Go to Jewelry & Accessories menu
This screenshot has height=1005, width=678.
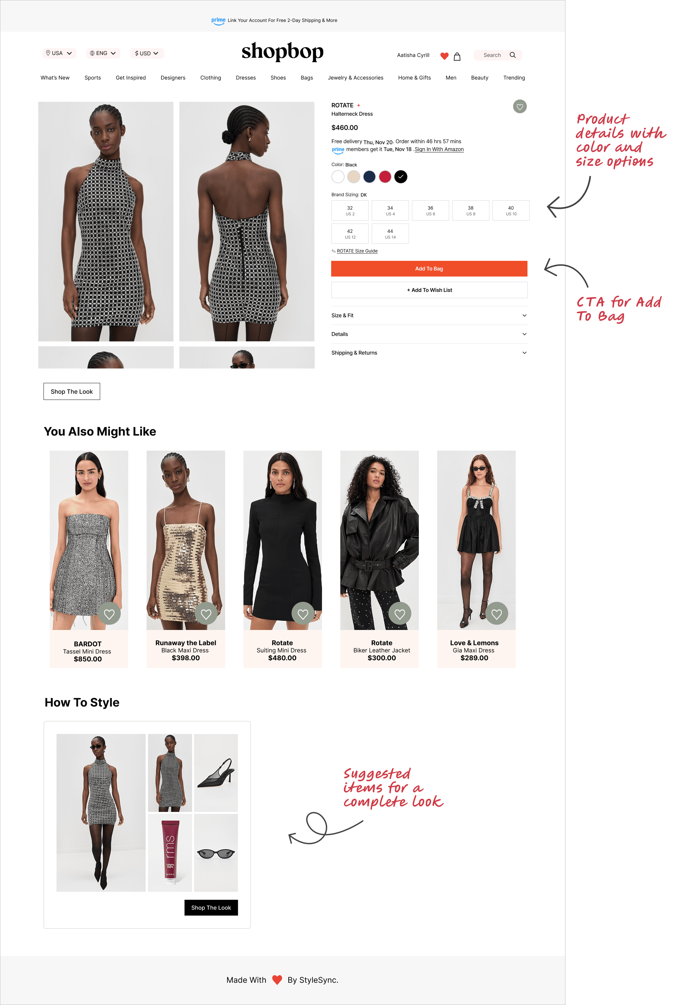pos(355,78)
